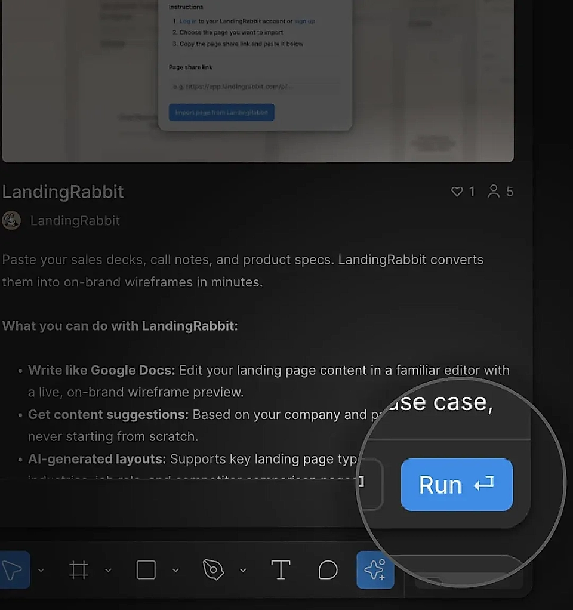Click the LandingRabbit author avatar
This screenshot has width=573, height=610.
pos(12,220)
